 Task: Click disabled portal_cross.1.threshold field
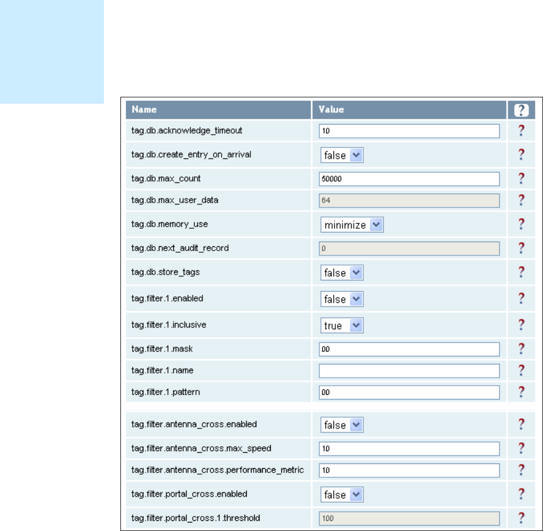(409, 519)
